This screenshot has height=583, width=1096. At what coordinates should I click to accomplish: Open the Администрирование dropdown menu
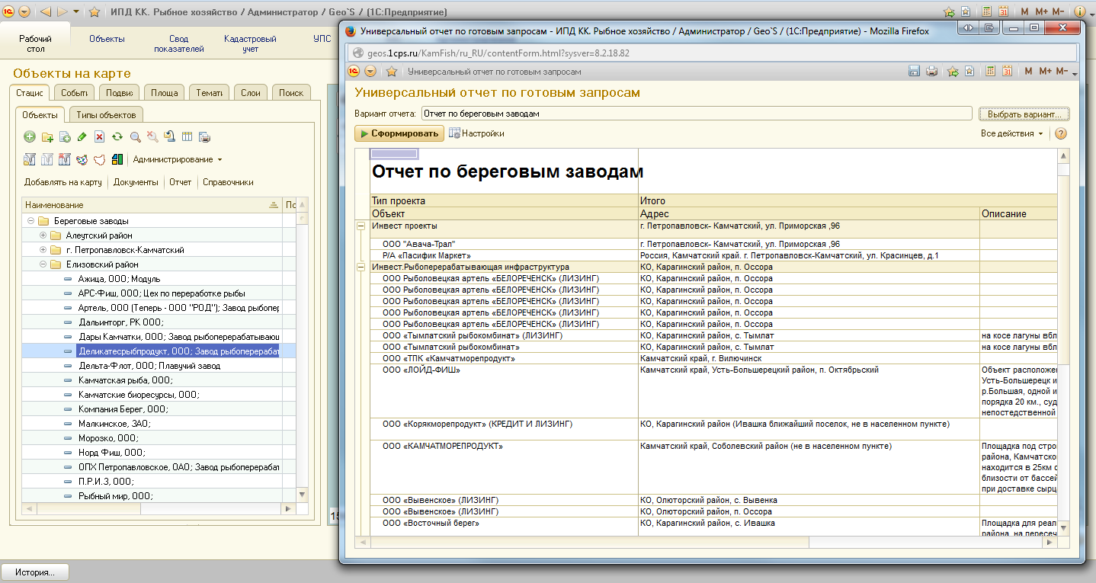(178, 160)
